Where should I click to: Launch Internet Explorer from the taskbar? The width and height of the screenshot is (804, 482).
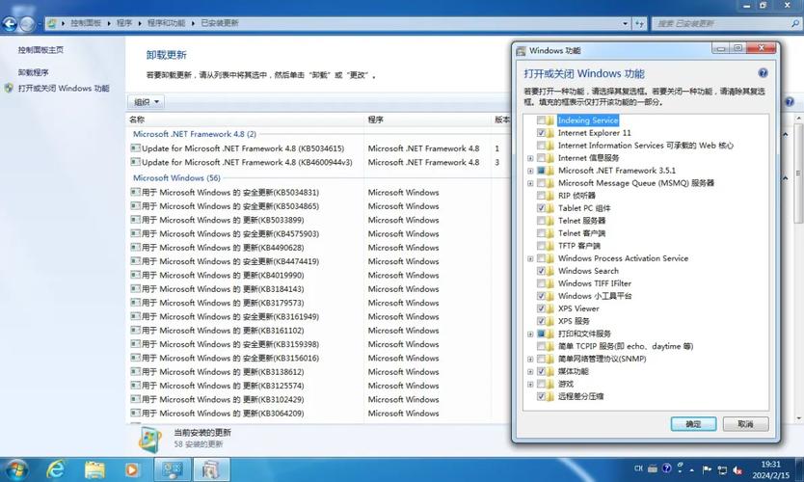[x=55, y=469]
